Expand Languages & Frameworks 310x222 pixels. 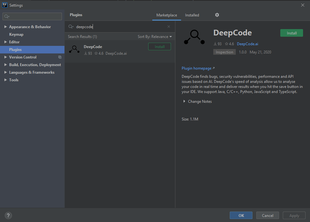coord(6,72)
